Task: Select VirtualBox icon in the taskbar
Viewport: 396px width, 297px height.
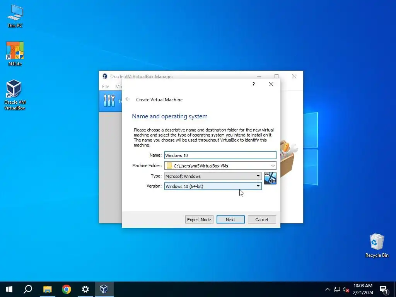Action: point(104,289)
